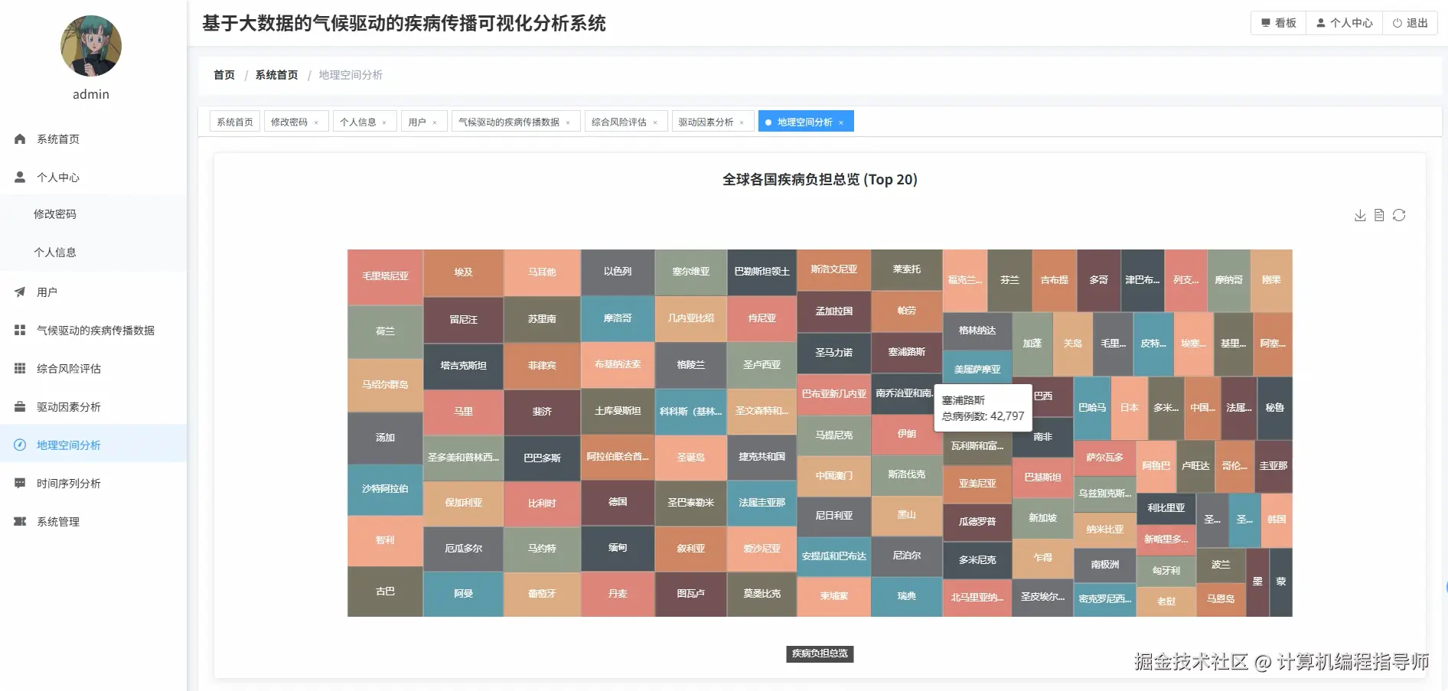
Task: Click the 新加坡 treemap cell
Action: click(x=1042, y=519)
